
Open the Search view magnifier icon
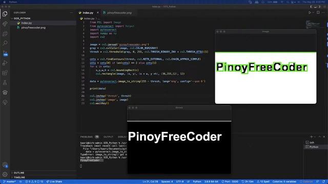coord(5,43)
